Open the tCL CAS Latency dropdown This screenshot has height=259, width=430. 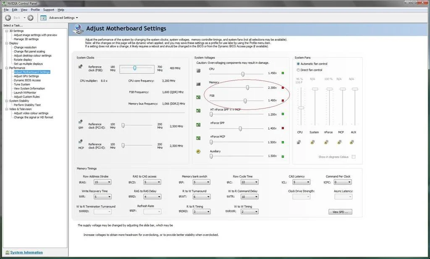click(x=301, y=182)
